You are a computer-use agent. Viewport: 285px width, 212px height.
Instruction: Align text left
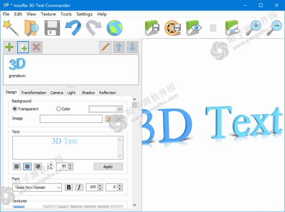(x=17, y=166)
